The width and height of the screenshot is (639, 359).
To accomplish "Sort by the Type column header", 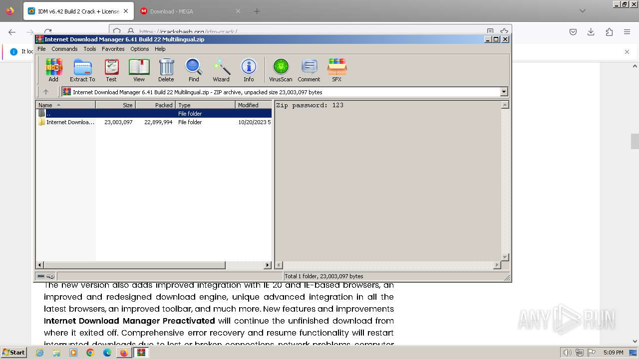I will [205, 105].
